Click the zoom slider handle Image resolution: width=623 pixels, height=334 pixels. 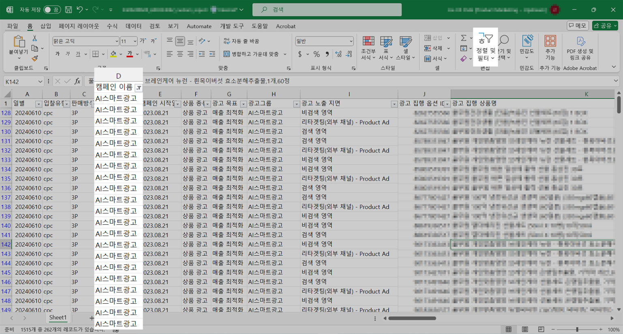pyautogui.click(x=577, y=330)
